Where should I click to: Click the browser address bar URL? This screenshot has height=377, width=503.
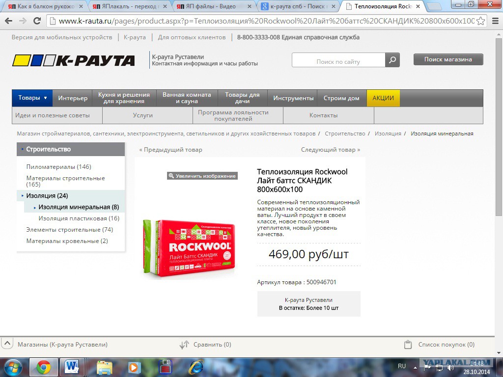click(x=266, y=21)
